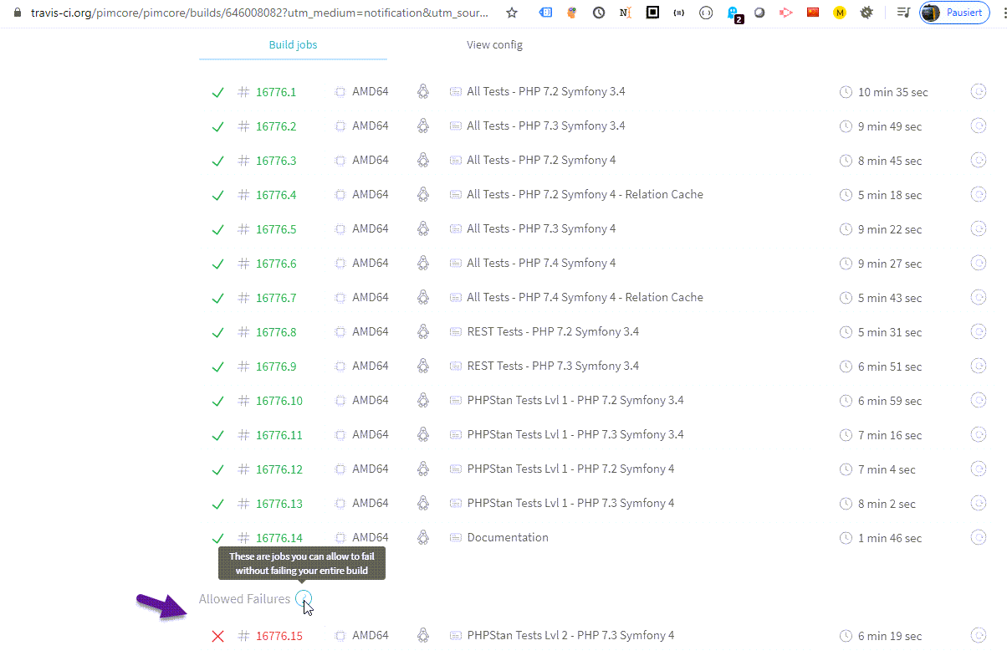Click the Allowed Failures info icon
This screenshot has height=661, width=1007.
pos(303,598)
